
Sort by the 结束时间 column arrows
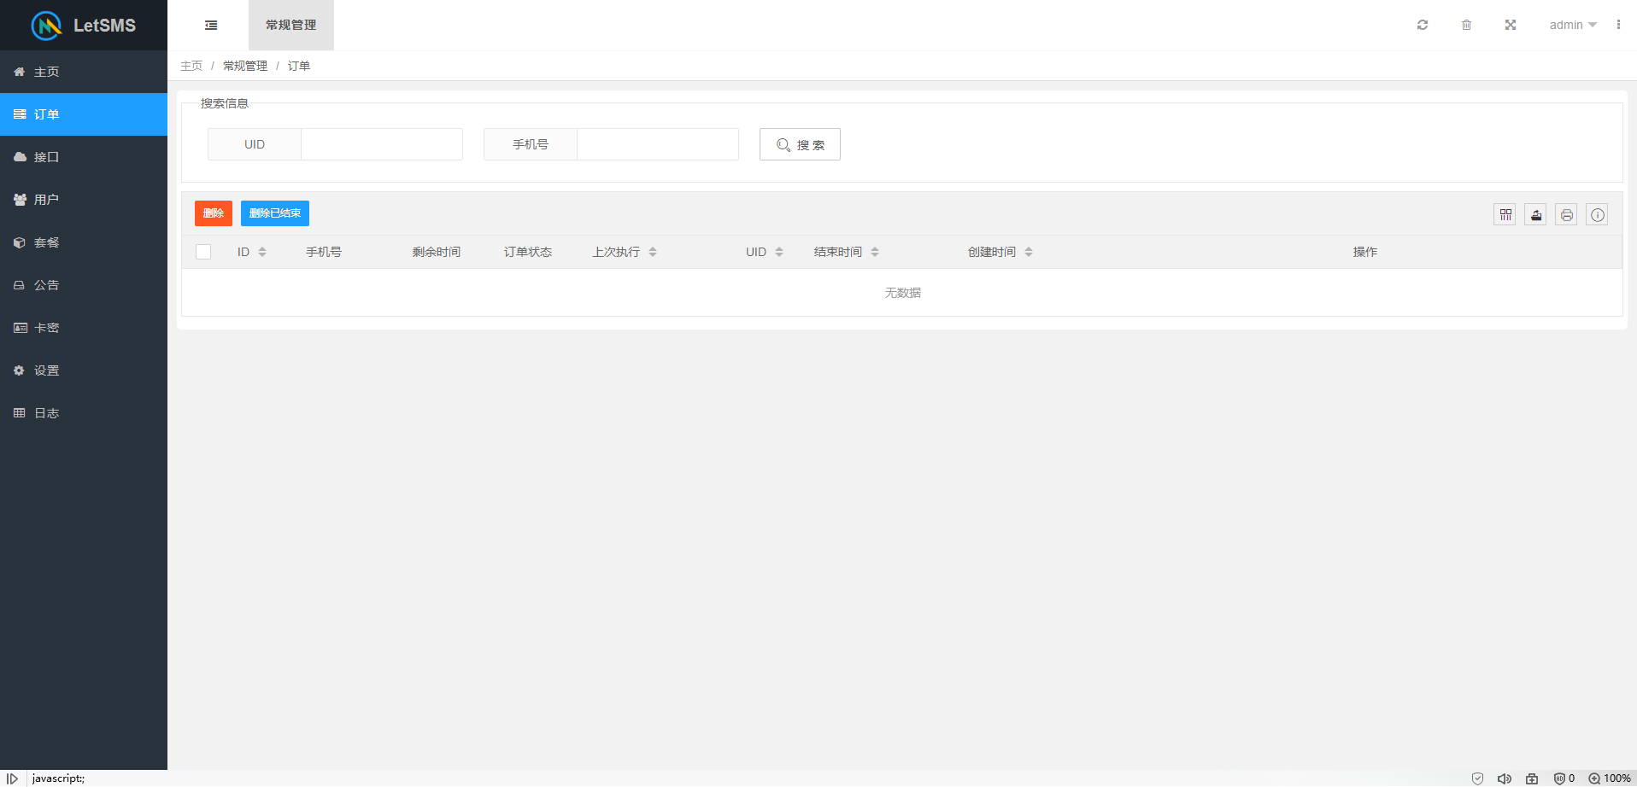coord(875,252)
